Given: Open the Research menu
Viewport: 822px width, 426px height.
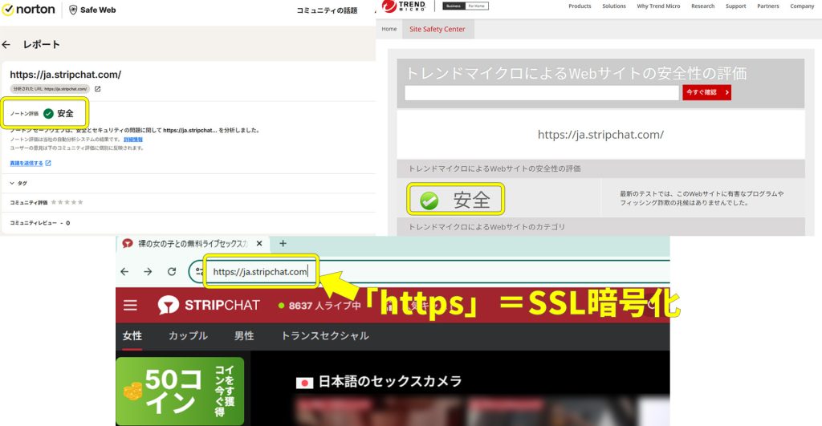Looking at the screenshot, I should point(703,6).
